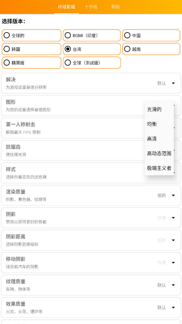Choose the 高动态范围 graphics option
This screenshot has width=182, height=324.
point(159,153)
